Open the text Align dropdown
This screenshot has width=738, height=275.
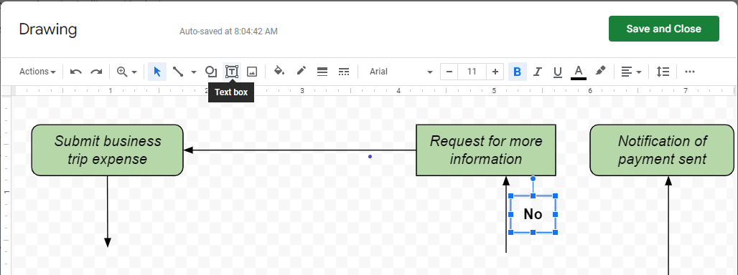coord(631,72)
